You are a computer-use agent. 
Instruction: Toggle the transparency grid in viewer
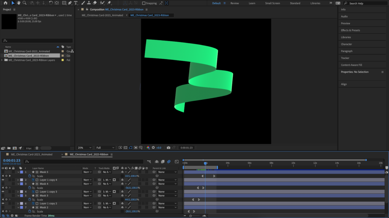click(x=125, y=147)
